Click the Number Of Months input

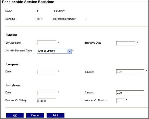(120, 101)
